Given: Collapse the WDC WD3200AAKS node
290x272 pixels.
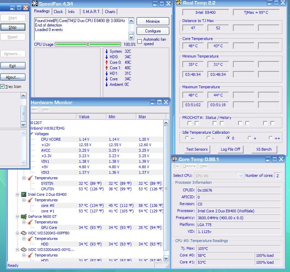Looking at the screenshot, I should [x=17, y=250].
